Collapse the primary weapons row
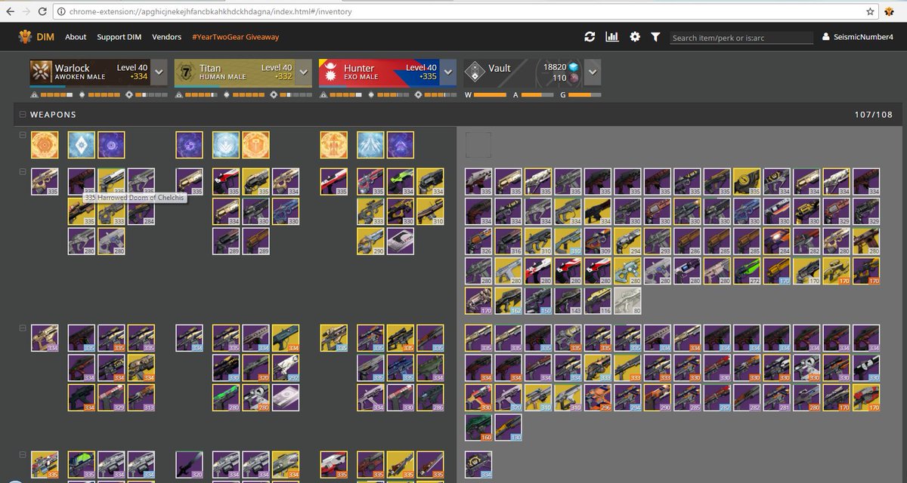Image resolution: width=907 pixels, height=483 pixels. pyautogui.click(x=23, y=172)
